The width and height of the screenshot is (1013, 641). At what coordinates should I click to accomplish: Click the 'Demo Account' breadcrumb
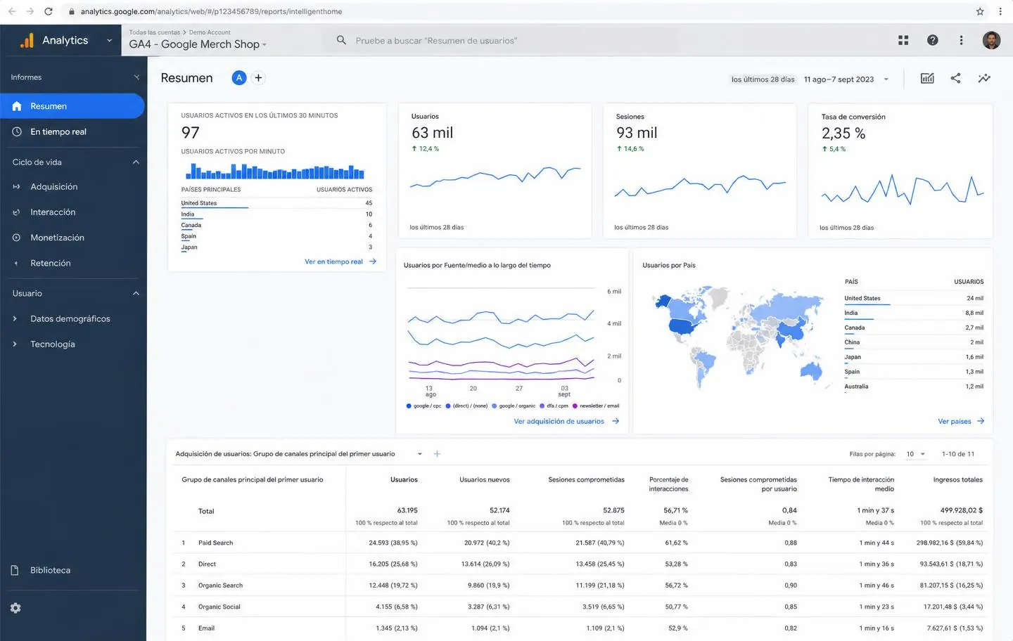click(x=210, y=32)
